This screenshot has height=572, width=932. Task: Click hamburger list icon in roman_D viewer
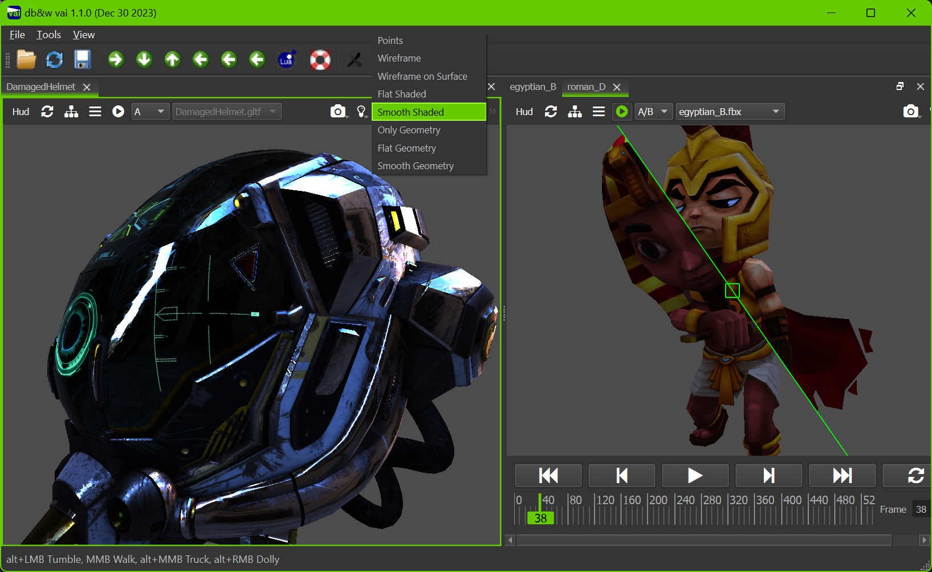599,112
